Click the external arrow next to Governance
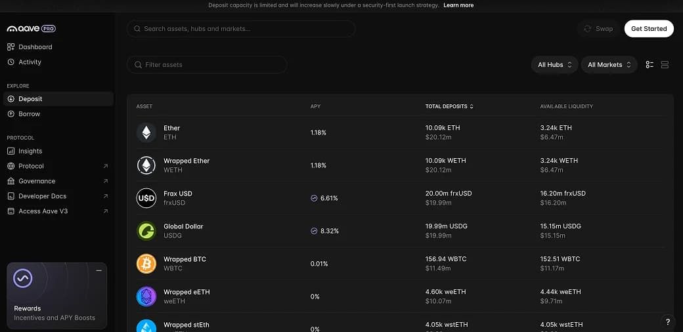683x332 pixels. tap(106, 181)
